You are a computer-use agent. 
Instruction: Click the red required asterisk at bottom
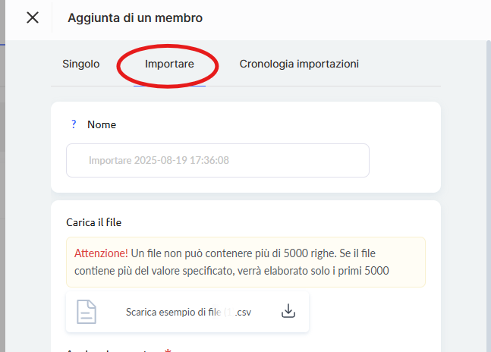(167, 350)
